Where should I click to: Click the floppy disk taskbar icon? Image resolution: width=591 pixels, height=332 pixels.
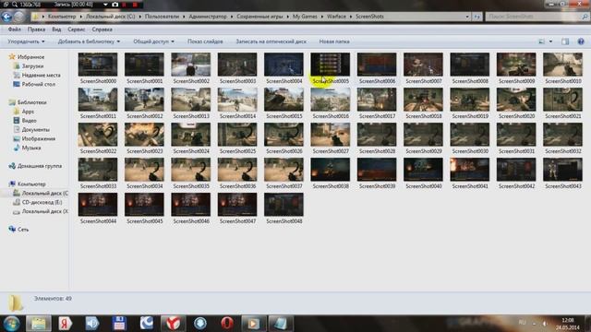coord(119,324)
